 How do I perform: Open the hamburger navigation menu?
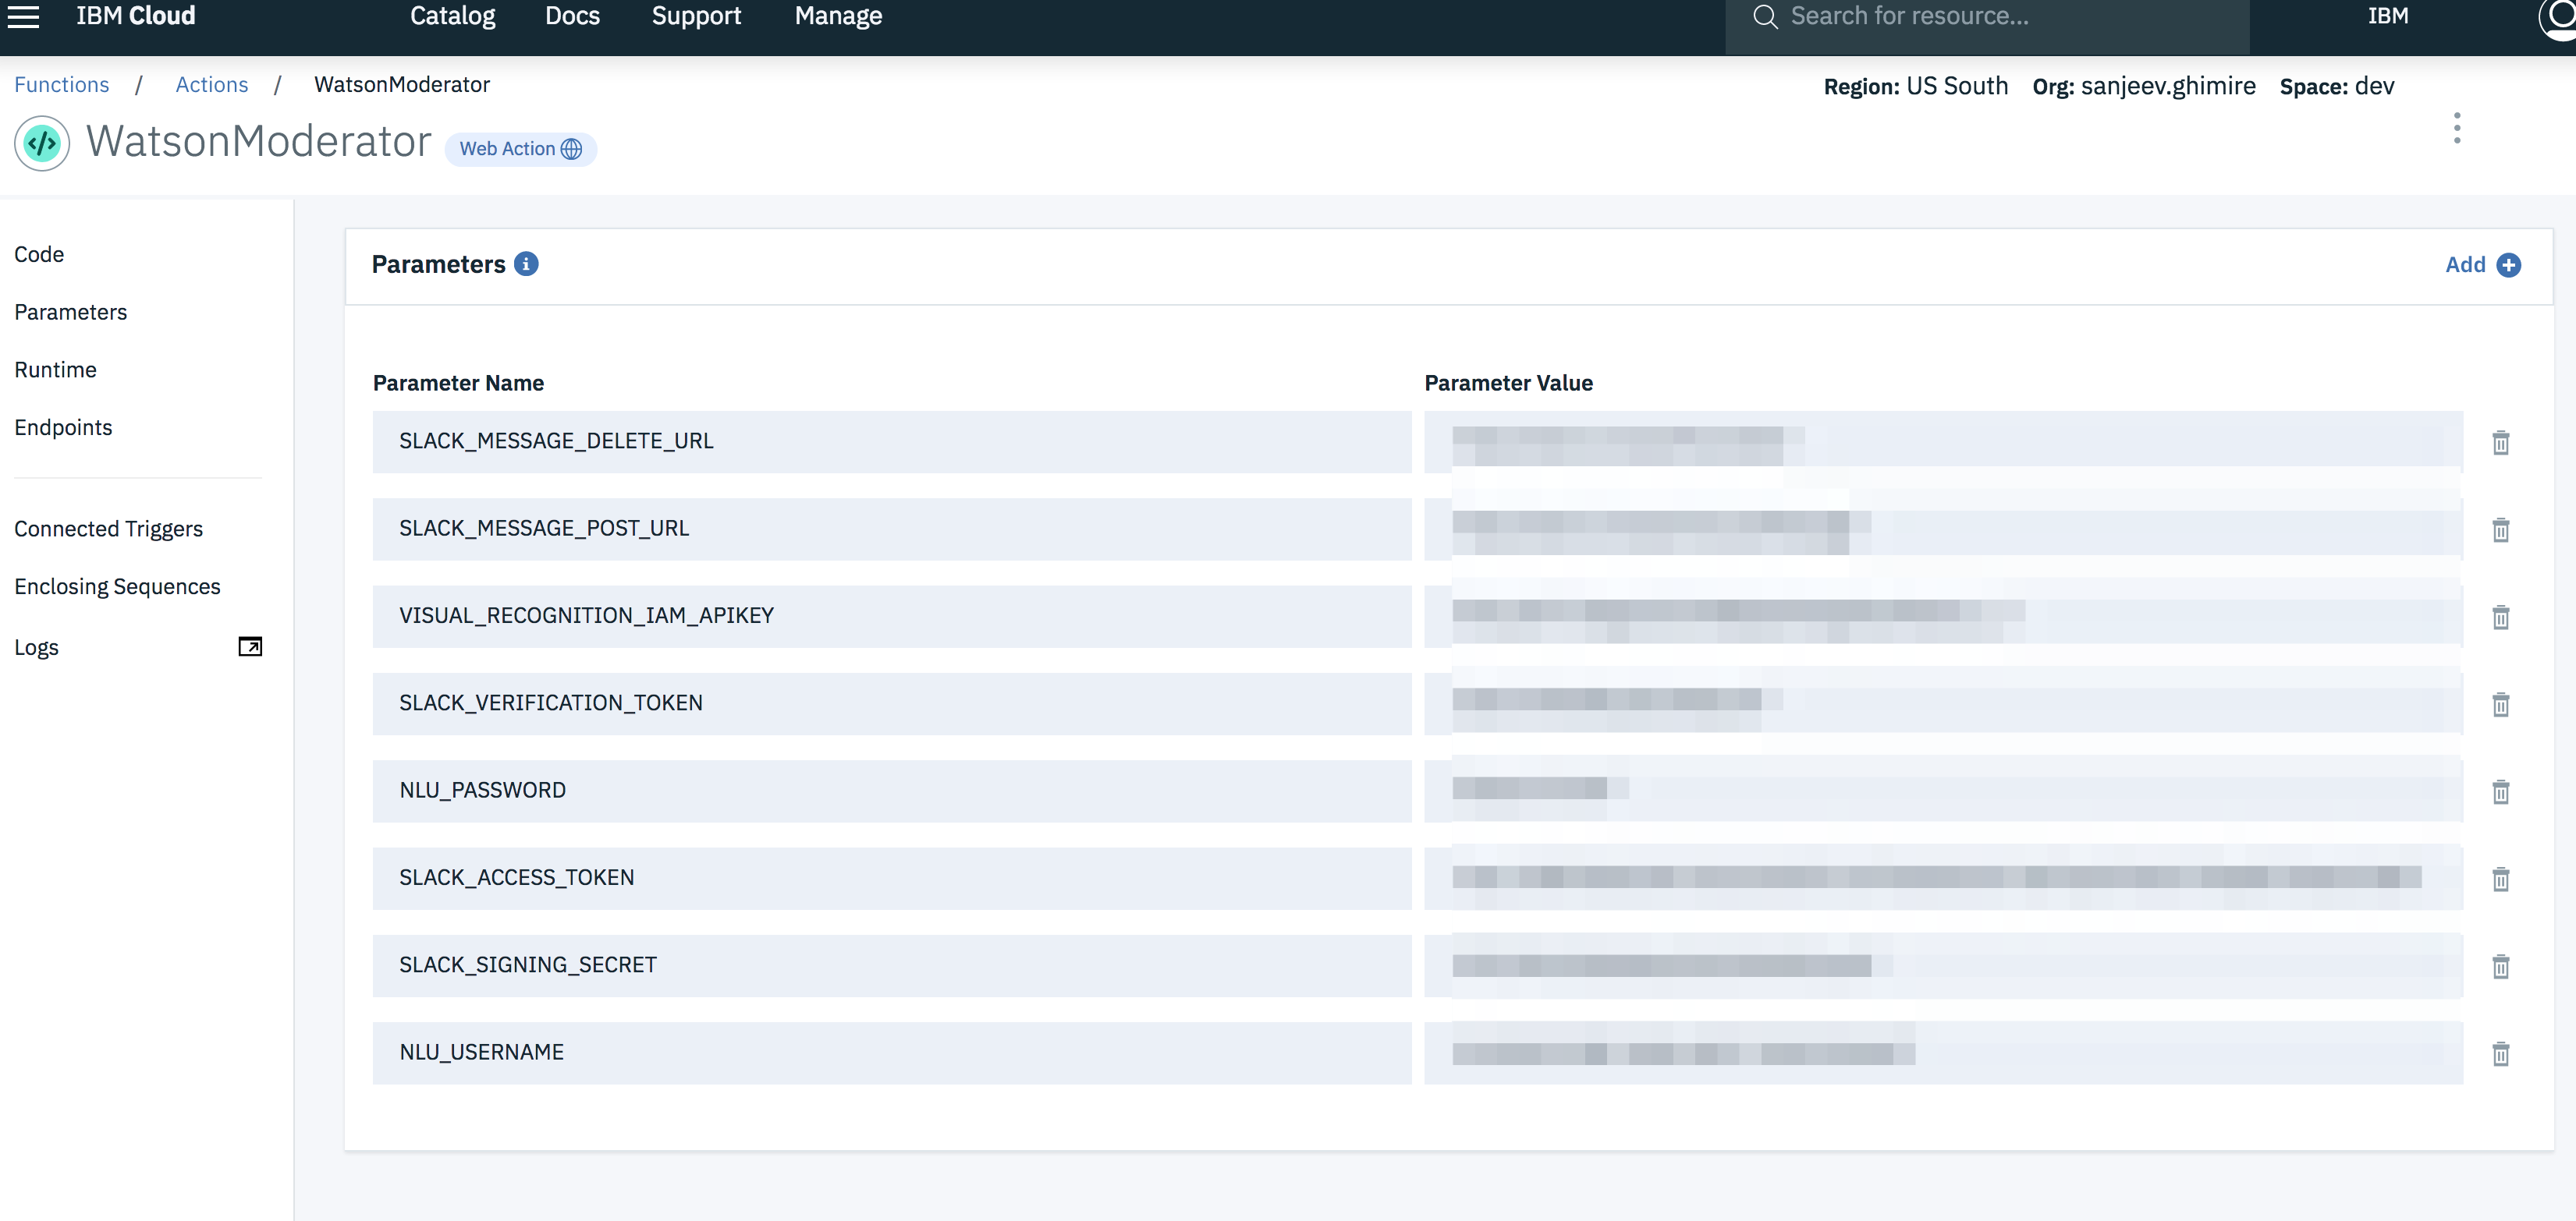pyautogui.click(x=23, y=16)
